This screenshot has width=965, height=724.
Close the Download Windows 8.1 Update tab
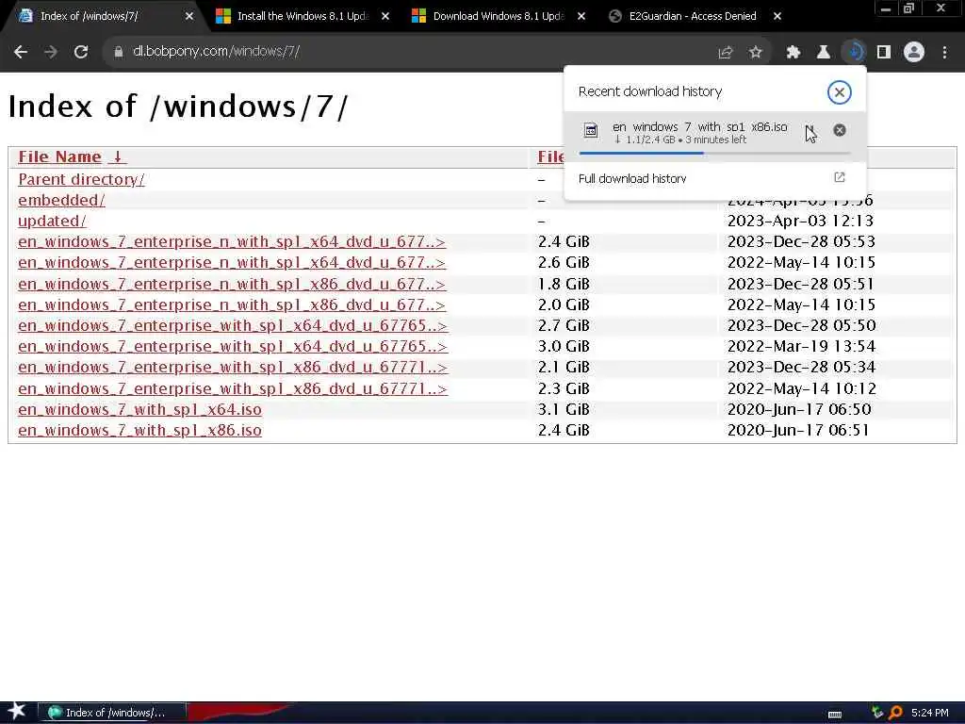coord(581,16)
